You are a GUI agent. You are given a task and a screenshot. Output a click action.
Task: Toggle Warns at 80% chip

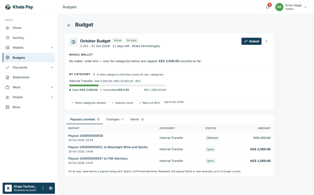tap(149, 103)
